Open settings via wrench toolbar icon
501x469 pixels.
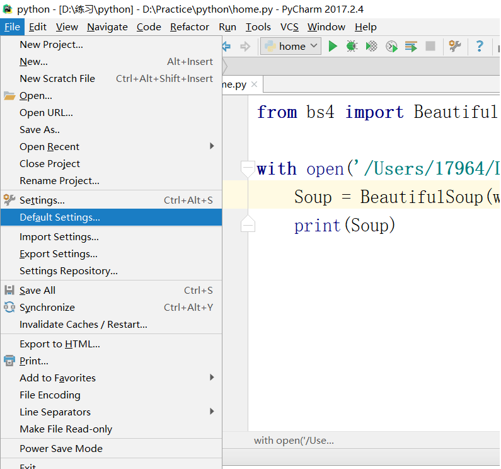click(x=454, y=46)
